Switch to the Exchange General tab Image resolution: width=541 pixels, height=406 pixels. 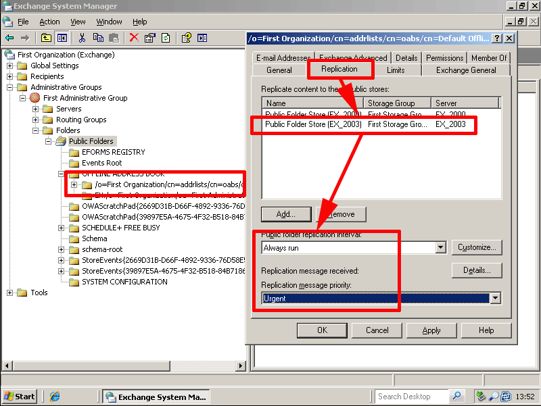coord(466,70)
